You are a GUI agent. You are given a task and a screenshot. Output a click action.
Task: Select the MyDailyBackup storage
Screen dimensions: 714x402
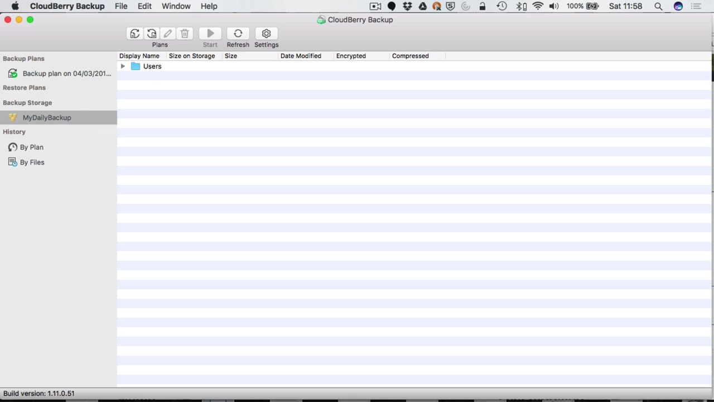(x=59, y=118)
